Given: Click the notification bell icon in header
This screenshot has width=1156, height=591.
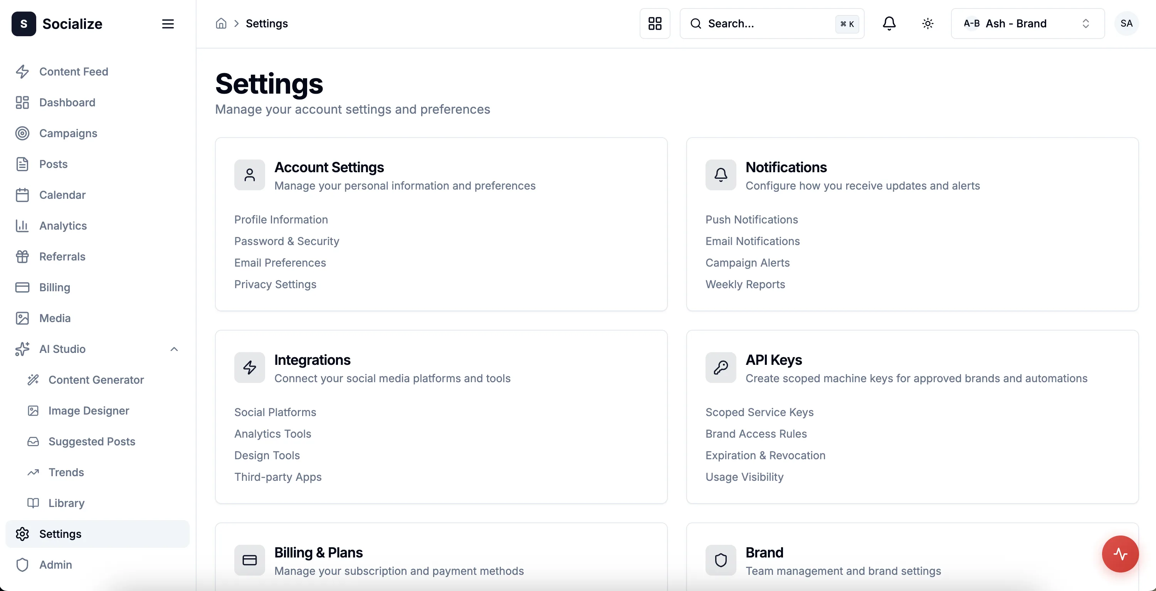Looking at the screenshot, I should tap(889, 24).
